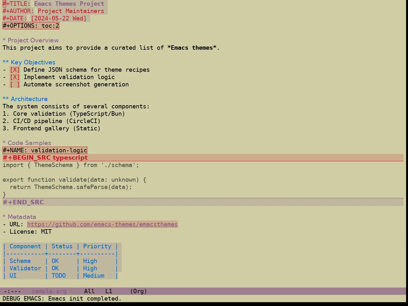
Task: Click the 'export function validate' code line
Action: (74, 180)
